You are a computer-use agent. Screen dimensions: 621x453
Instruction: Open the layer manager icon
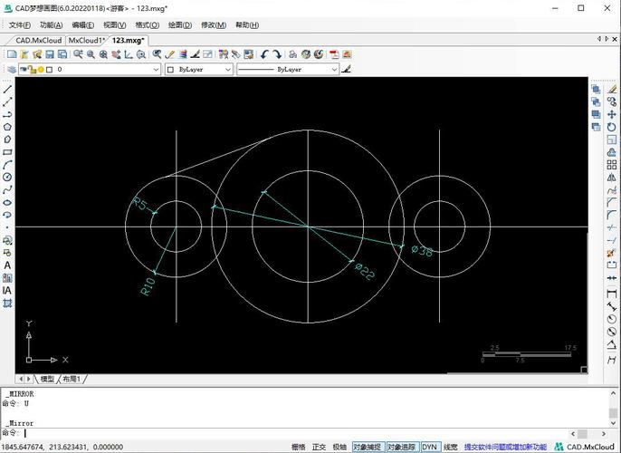[x=12, y=70]
